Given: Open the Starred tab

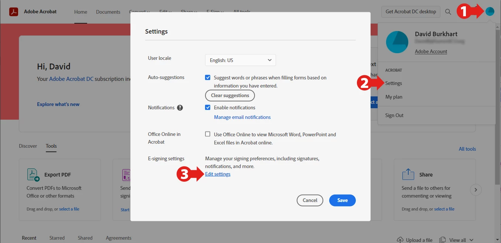Looking at the screenshot, I should point(57,238).
